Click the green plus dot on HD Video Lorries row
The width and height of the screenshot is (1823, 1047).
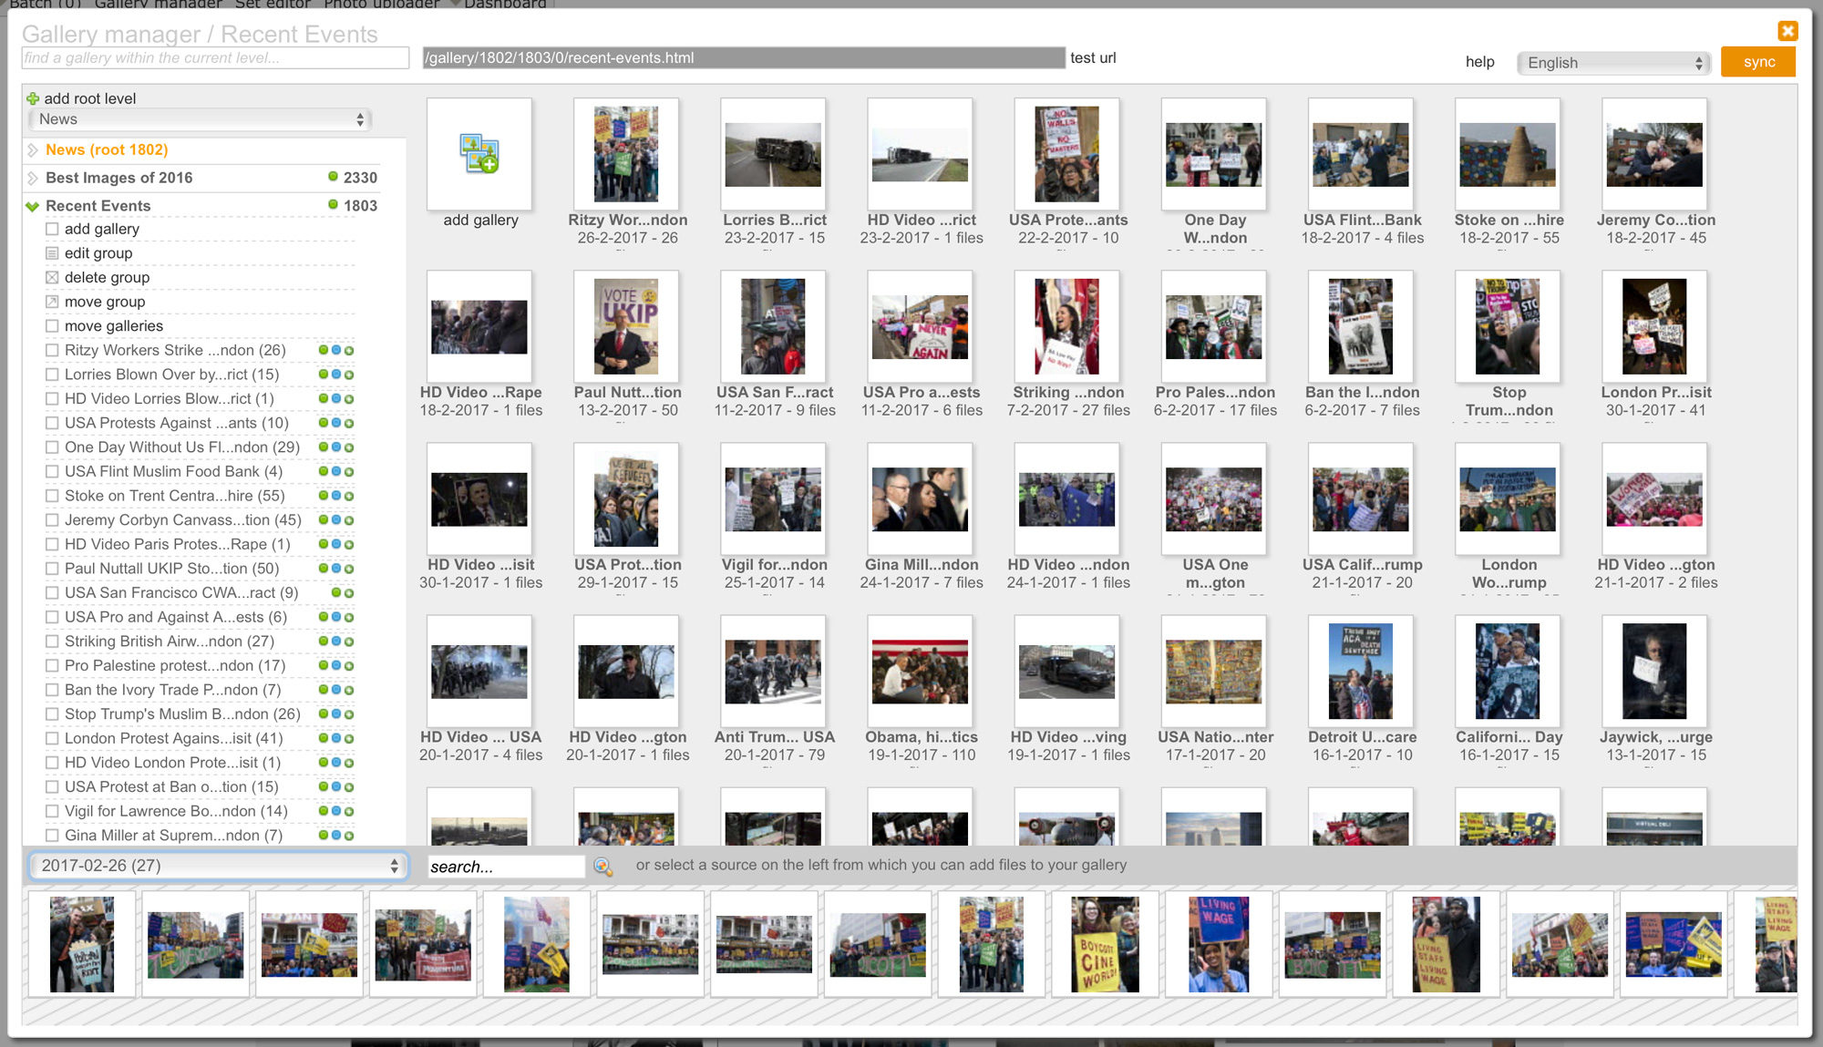click(349, 398)
